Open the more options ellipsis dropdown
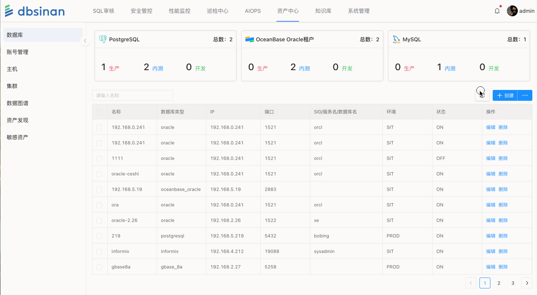Viewport: 537px width, 295px height. [525, 95]
